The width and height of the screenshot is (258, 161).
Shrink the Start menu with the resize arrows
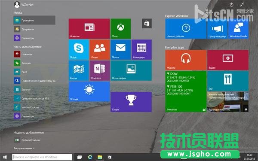tap(242, 5)
